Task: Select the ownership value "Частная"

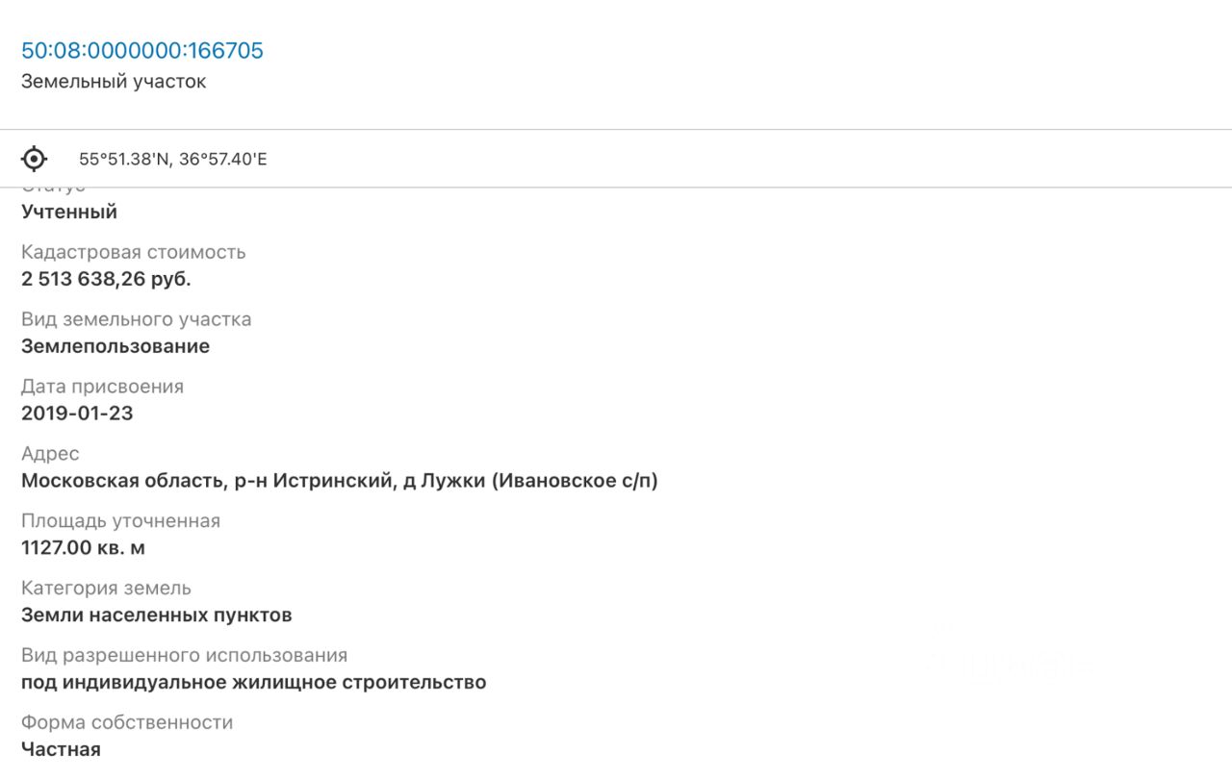Action: 61,749
